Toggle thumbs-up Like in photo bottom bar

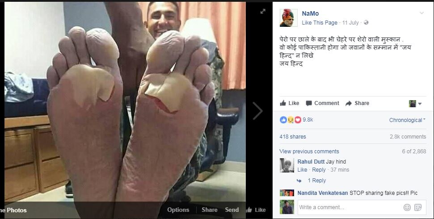256,210
